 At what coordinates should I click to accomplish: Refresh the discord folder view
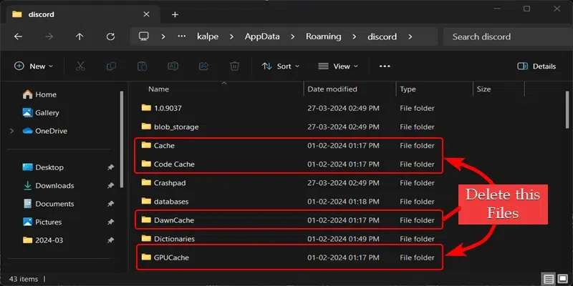[x=110, y=36]
